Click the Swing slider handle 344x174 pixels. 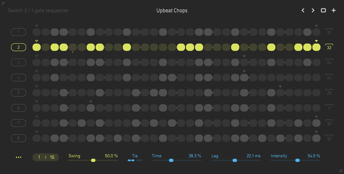[93, 160]
